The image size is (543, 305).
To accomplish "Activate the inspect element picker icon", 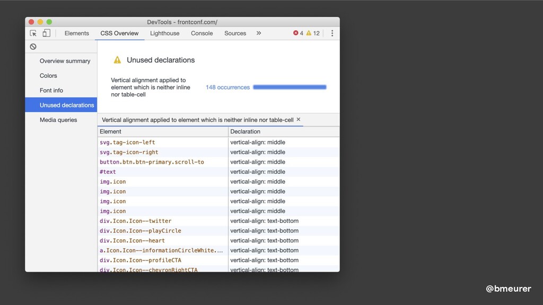I will [33, 33].
